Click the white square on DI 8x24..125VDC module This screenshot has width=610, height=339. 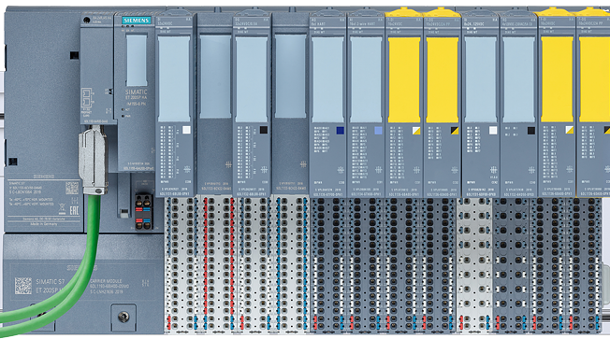click(493, 131)
